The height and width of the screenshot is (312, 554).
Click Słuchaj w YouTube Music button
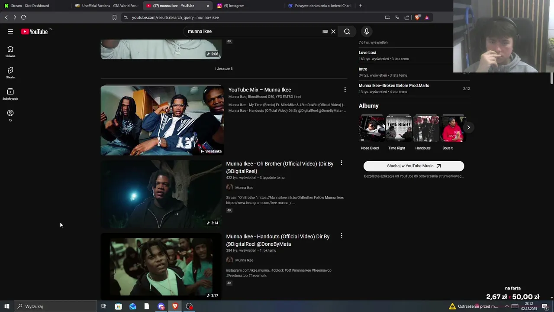pos(414,166)
